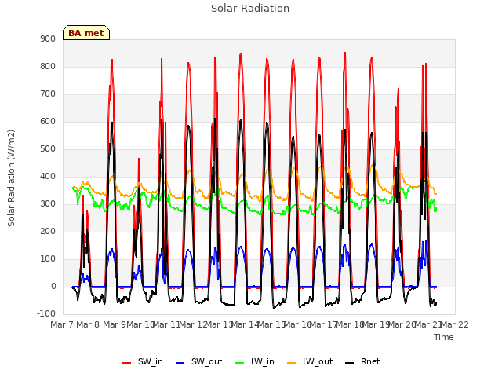Click the blue SW_out legend swatch
The height and width of the screenshot is (377, 502).
[x=180, y=363]
